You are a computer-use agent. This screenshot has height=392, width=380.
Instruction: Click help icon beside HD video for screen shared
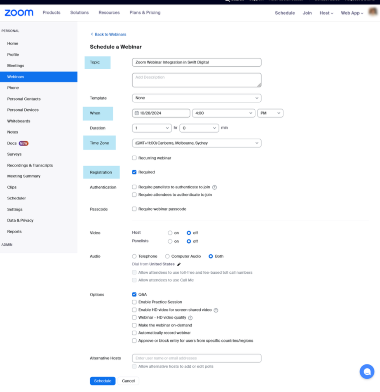(x=216, y=310)
